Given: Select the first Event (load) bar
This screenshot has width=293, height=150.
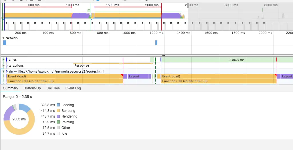Looking at the screenshot, I should pyautogui.click(x=65, y=76).
